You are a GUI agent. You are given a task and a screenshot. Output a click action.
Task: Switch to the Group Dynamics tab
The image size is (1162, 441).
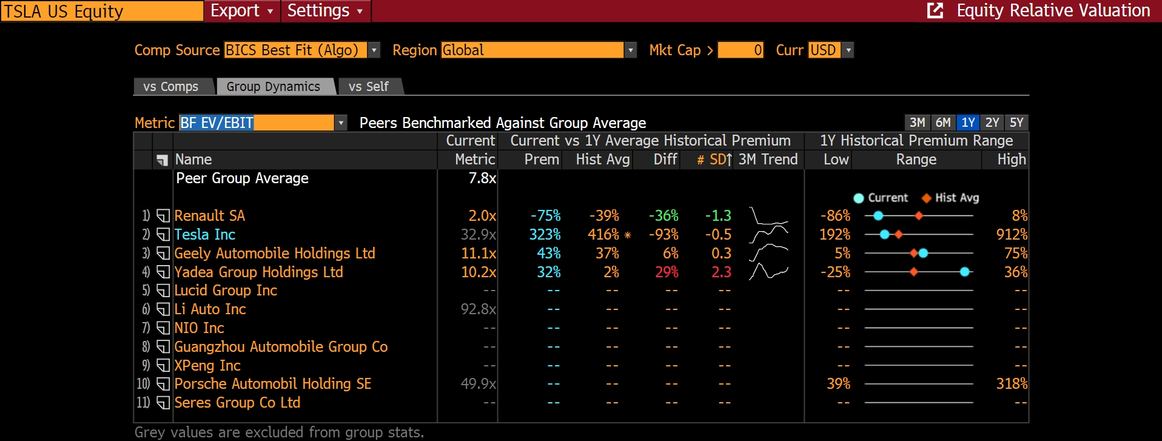(x=274, y=87)
